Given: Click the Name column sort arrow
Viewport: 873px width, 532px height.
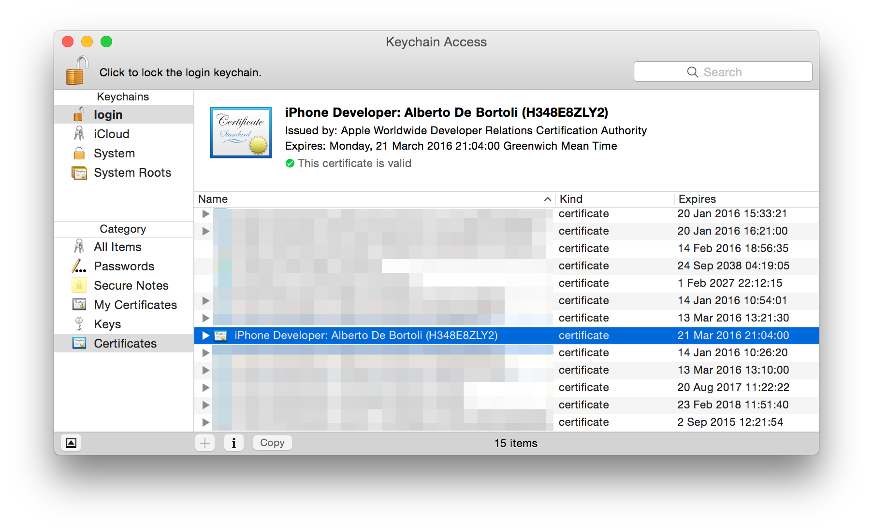Looking at the screenshot, I should coord(547,199).
